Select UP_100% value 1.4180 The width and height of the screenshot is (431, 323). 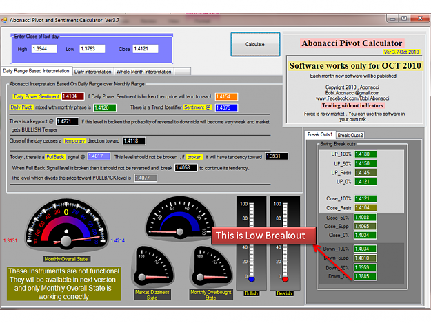(365, 154)
